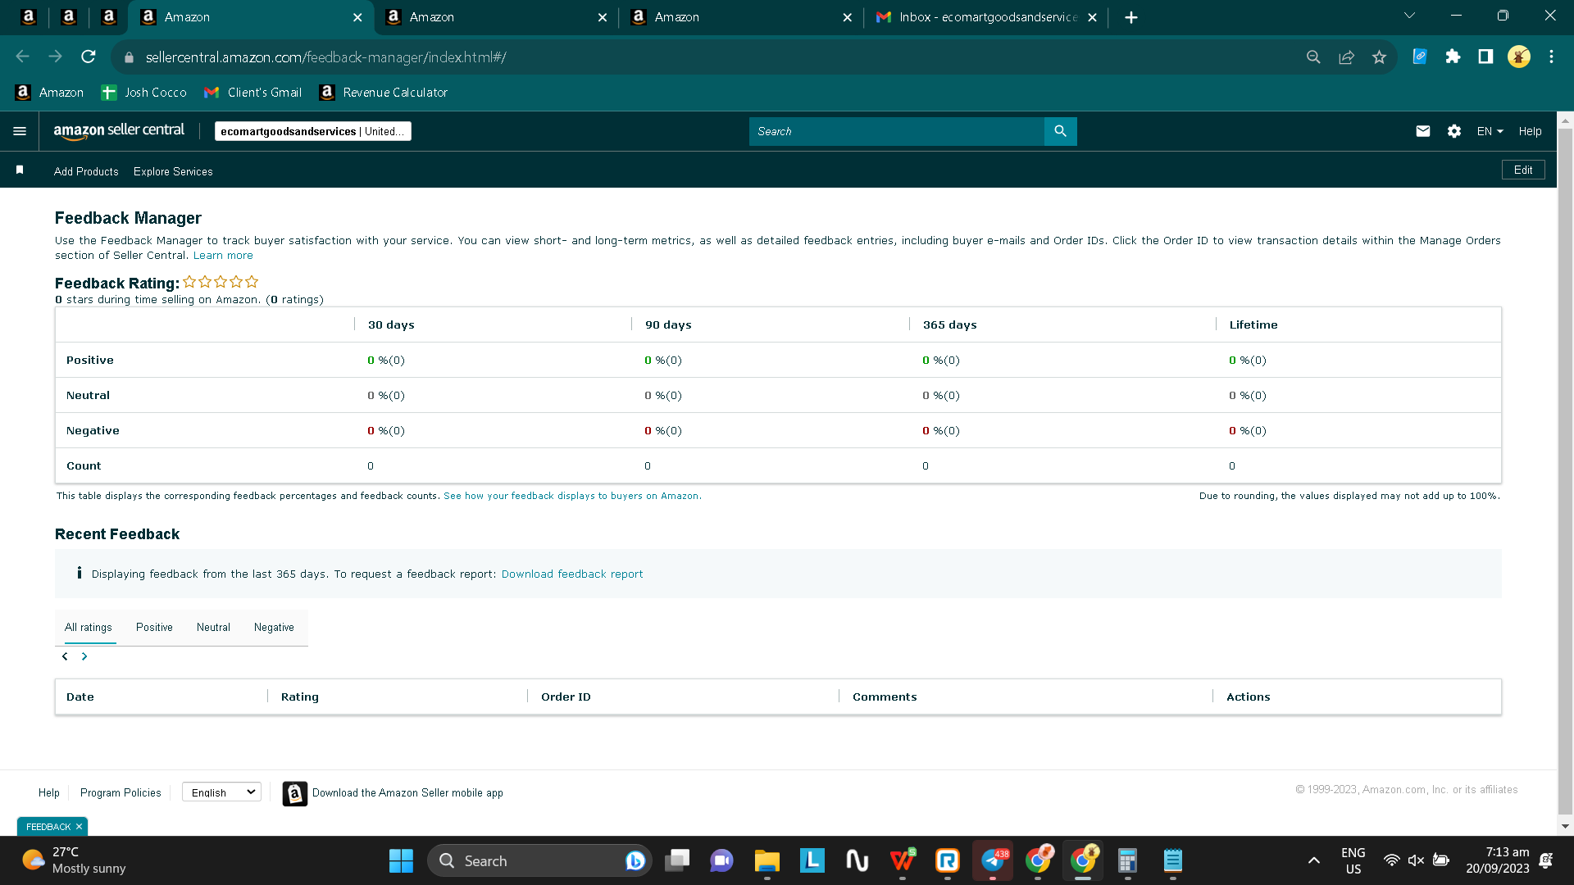The image size is (1574, 885).
Task: Open the buyer messages envelope icon
Action: pos(1423,131)
